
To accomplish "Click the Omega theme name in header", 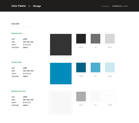I will tap(37, 6).
